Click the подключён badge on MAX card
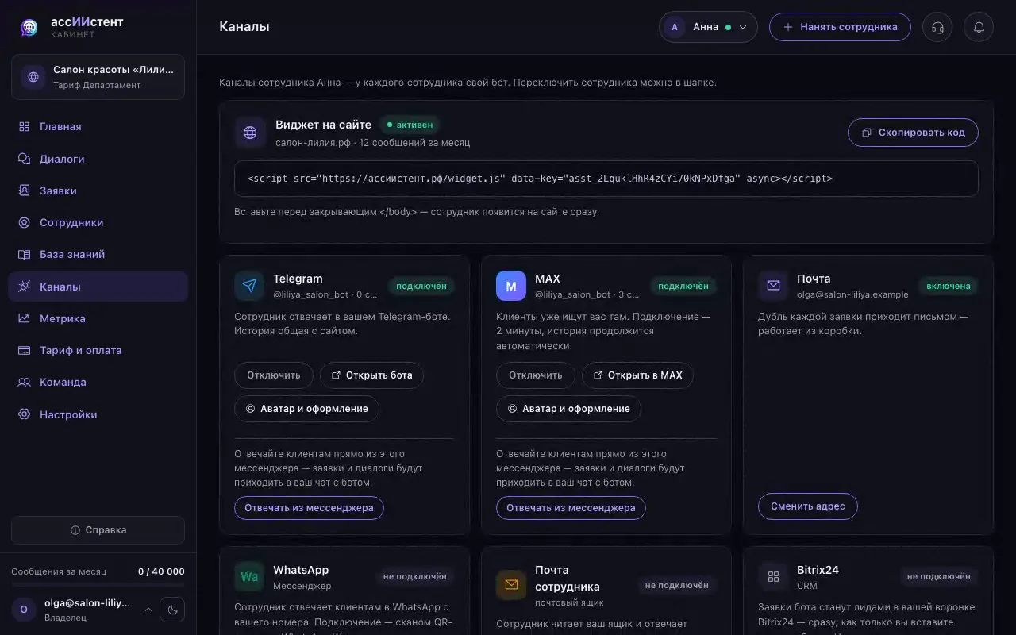This screenshot has height=635, width=1016. pos(683,286)
